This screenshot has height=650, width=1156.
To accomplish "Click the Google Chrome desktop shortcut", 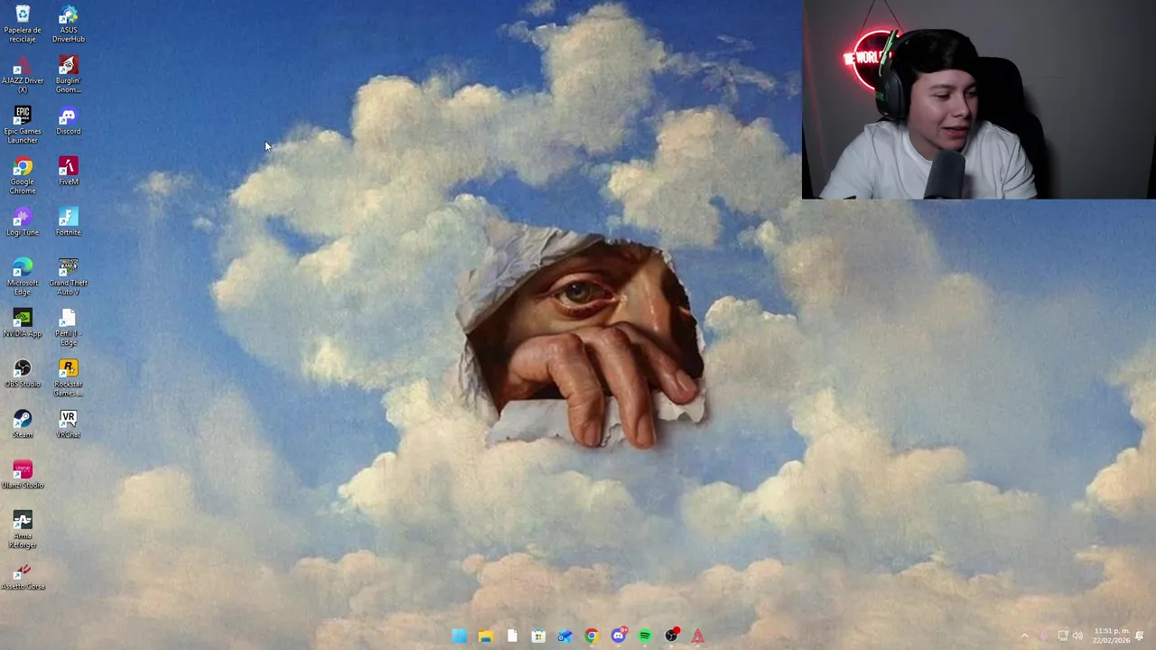I will (23, 176).
